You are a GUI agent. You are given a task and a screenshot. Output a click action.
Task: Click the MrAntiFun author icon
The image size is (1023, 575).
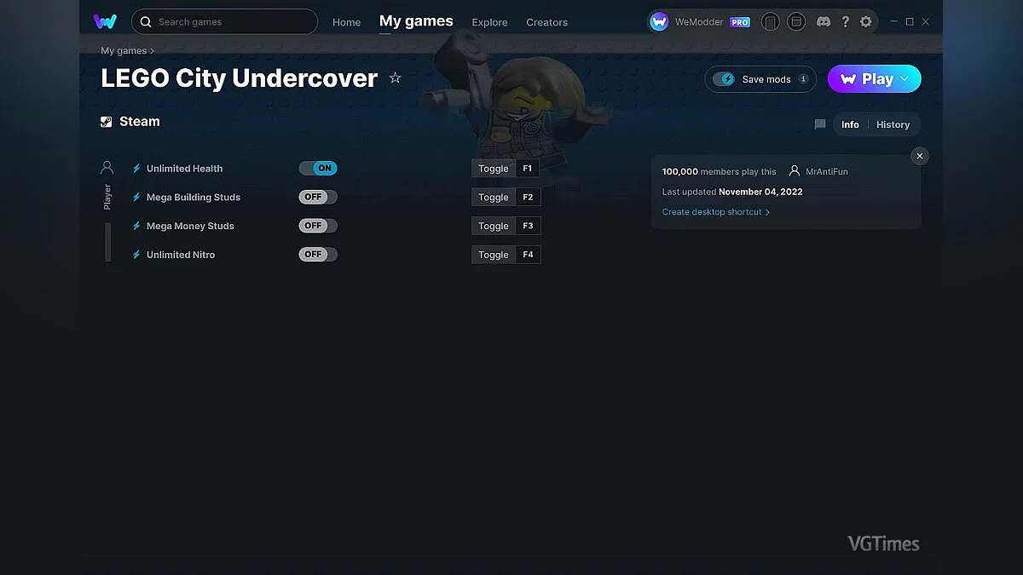point(795,171)
